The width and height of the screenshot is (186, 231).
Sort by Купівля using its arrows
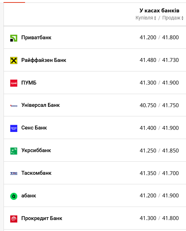[155, 18]
